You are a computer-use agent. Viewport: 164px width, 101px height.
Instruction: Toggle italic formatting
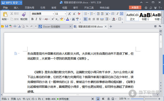tap(36, 19)
